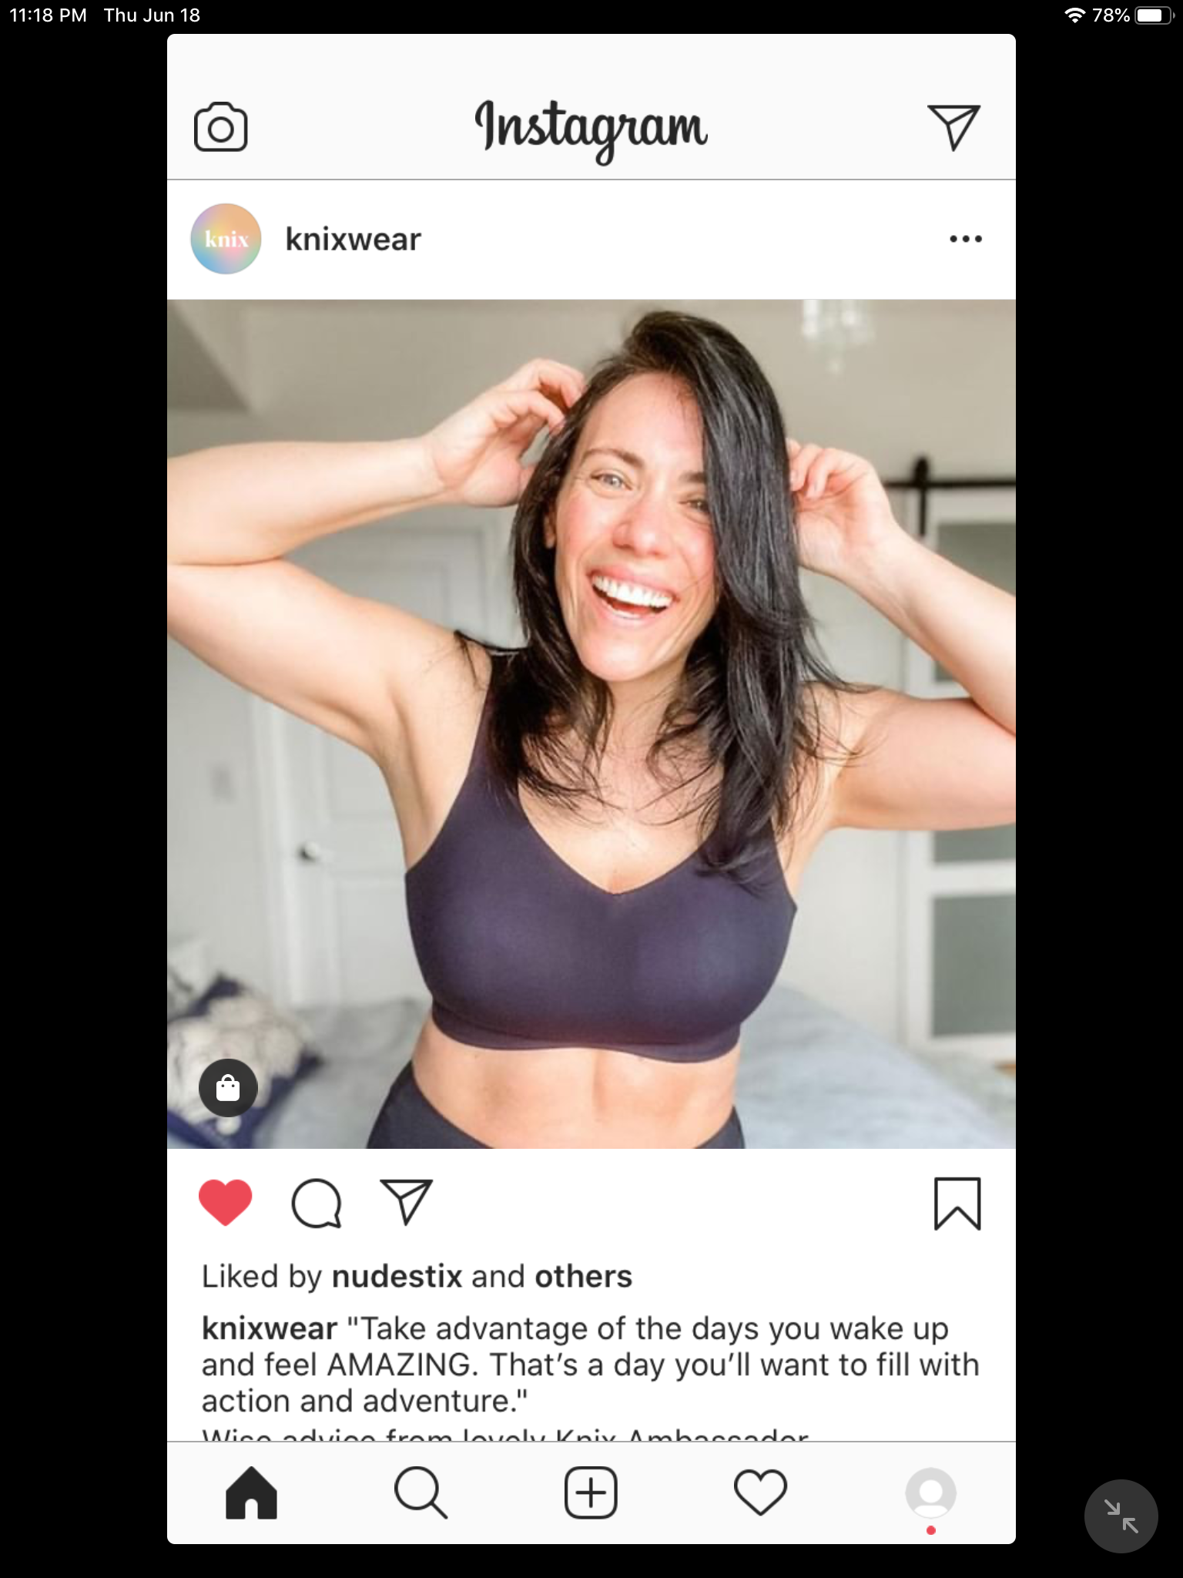
Task: Go to Home tab
Action: pyautogui.click(x=251, y=1492)
